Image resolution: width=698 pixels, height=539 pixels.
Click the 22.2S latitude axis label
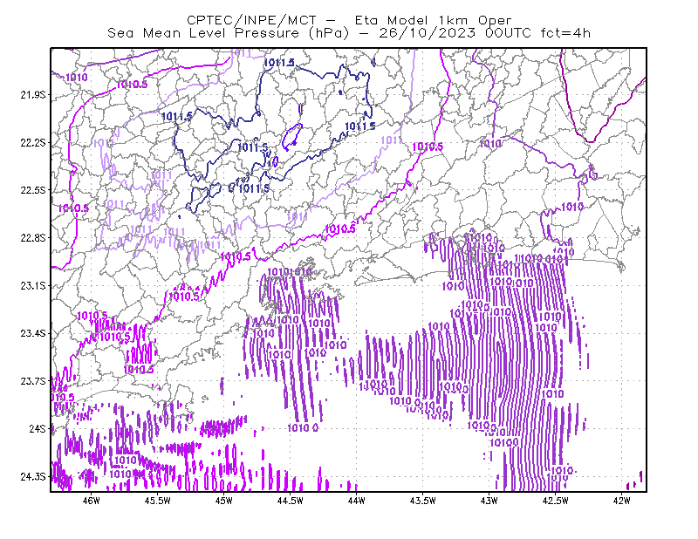click(32, 142)
